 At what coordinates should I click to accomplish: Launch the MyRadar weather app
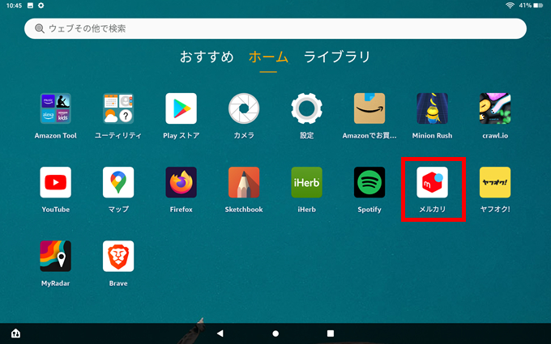(x=56, y=257)
